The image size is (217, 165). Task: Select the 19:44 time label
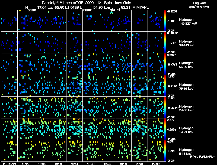click(74, 164)
